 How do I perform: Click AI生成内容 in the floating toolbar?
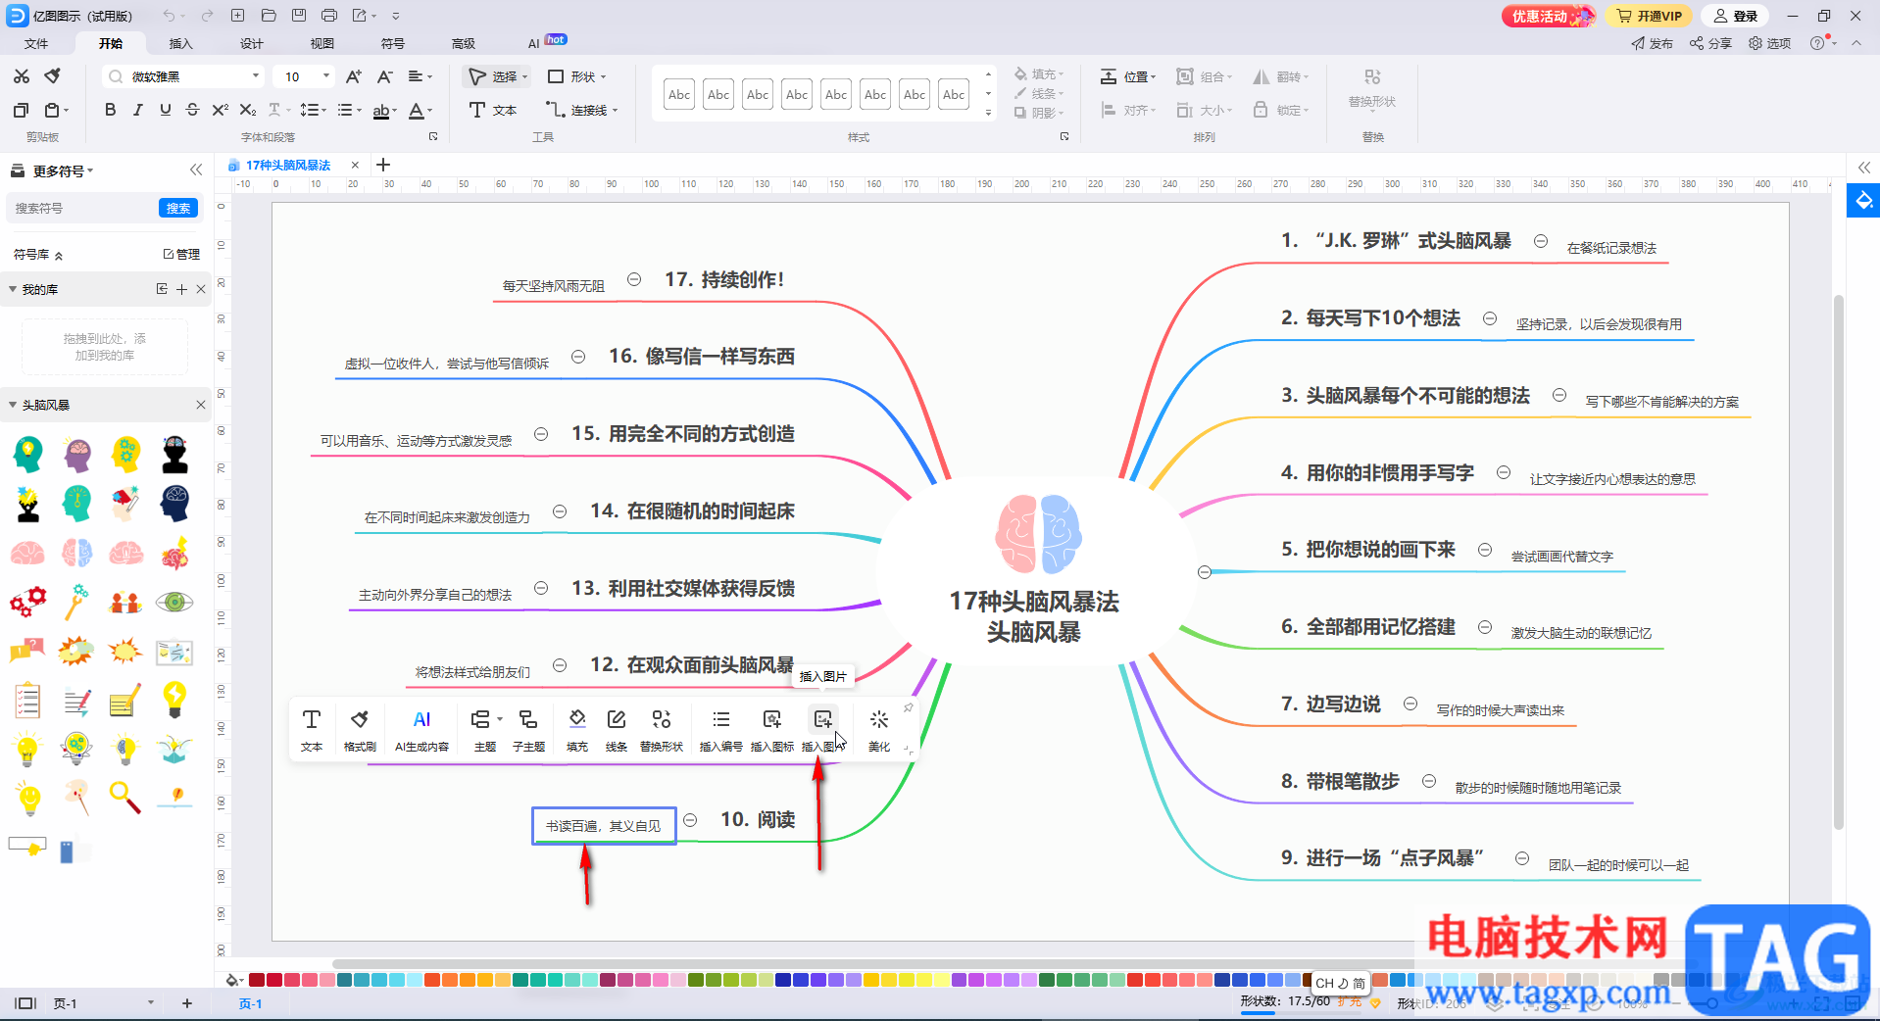coord(421,730)
